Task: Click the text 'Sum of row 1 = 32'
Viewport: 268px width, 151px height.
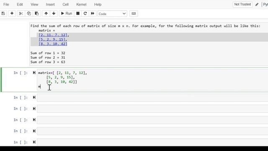Action: [x=48, y=53]
